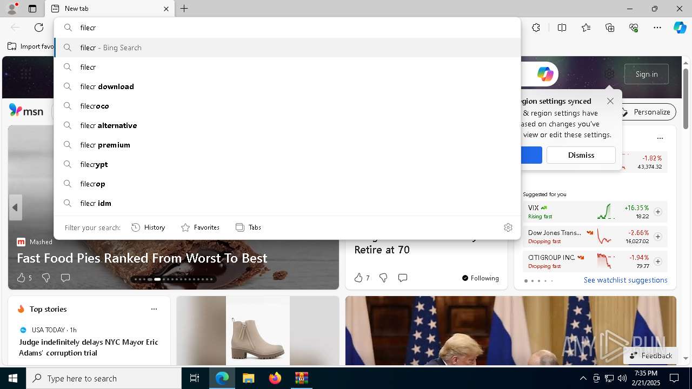Open comments on Fast Food Pies story
692x389 pixels.
(65, 278)
